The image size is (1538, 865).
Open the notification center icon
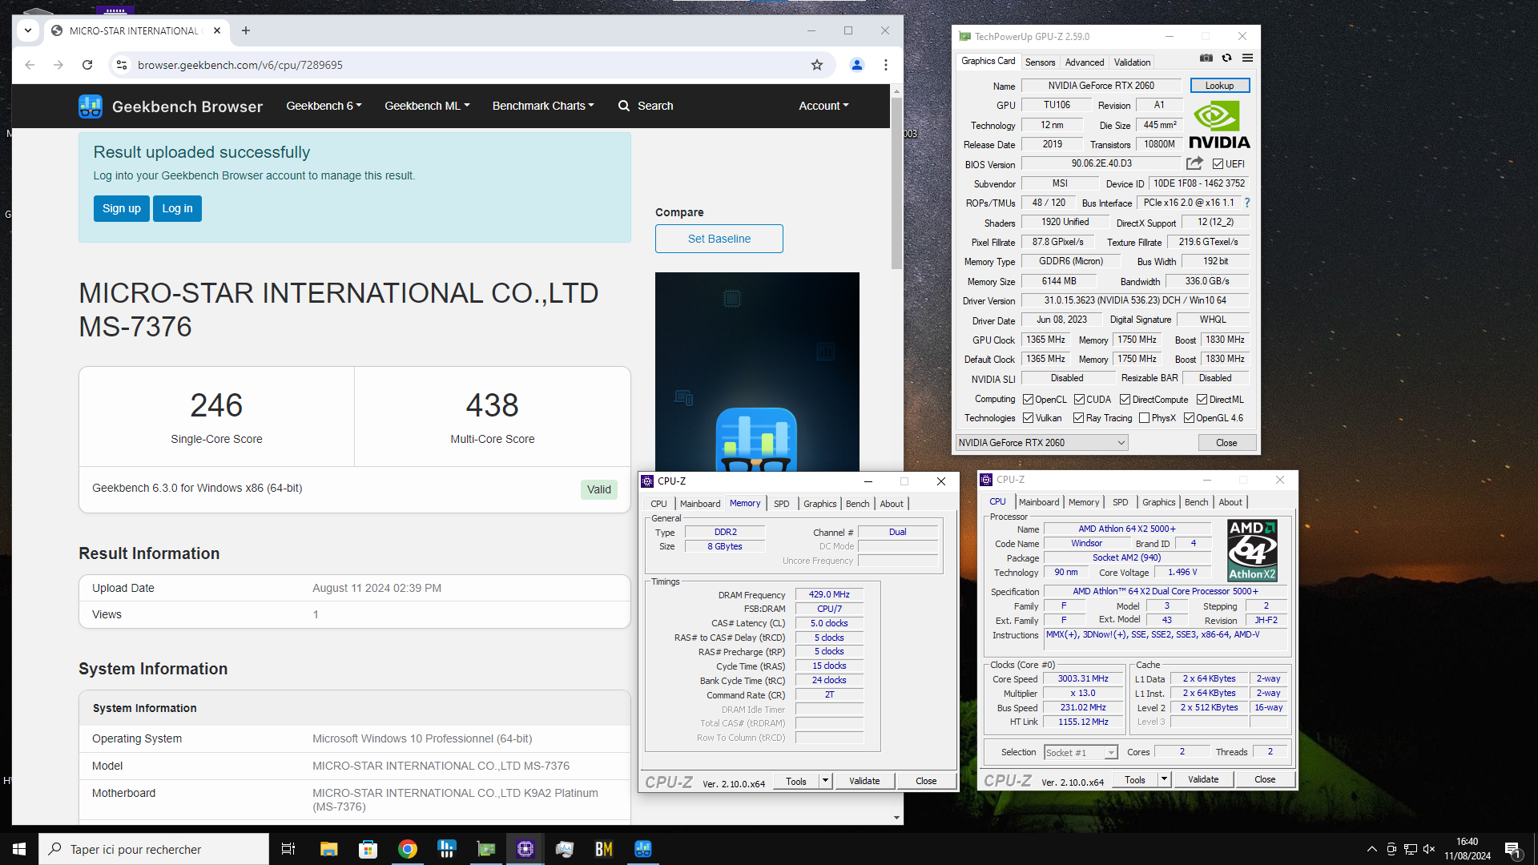point(1512,849)
